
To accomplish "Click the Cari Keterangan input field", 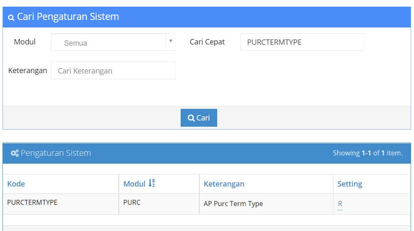I will coord(113,71).
